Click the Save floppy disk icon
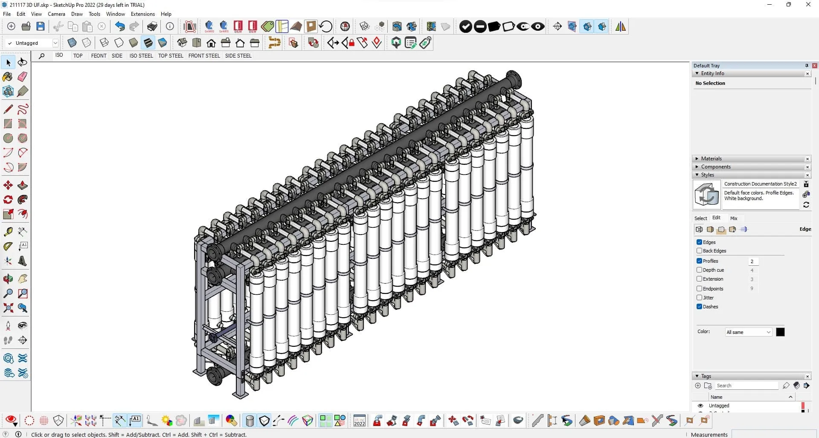The image size is (819, 438). (x=41, y=26)
